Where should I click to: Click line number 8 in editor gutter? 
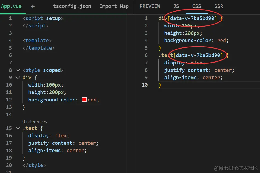tap(10, 70)
